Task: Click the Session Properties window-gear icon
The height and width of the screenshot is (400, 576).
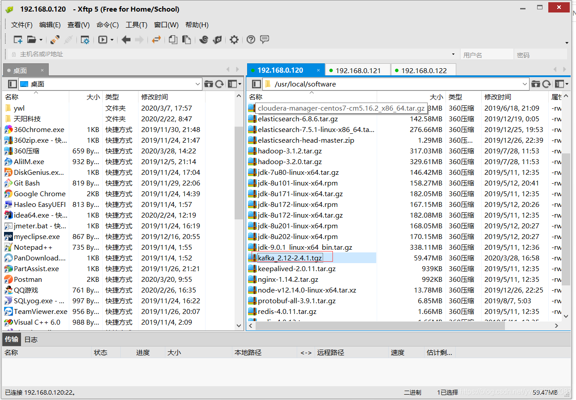Action: (85, 40)
